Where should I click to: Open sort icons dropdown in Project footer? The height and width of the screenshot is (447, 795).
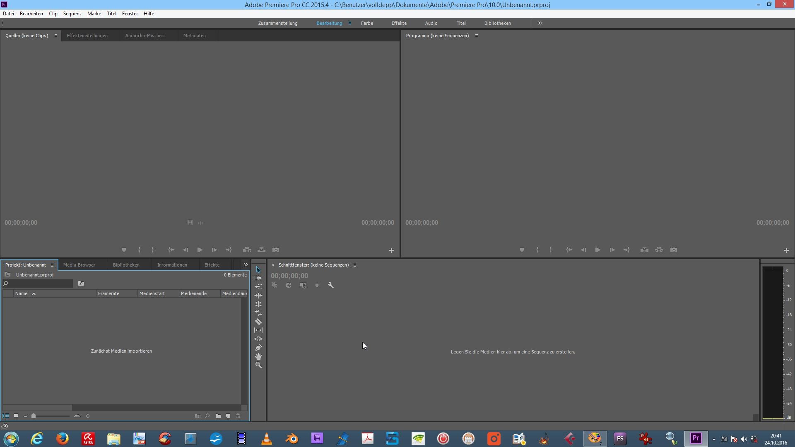point(88,416)
